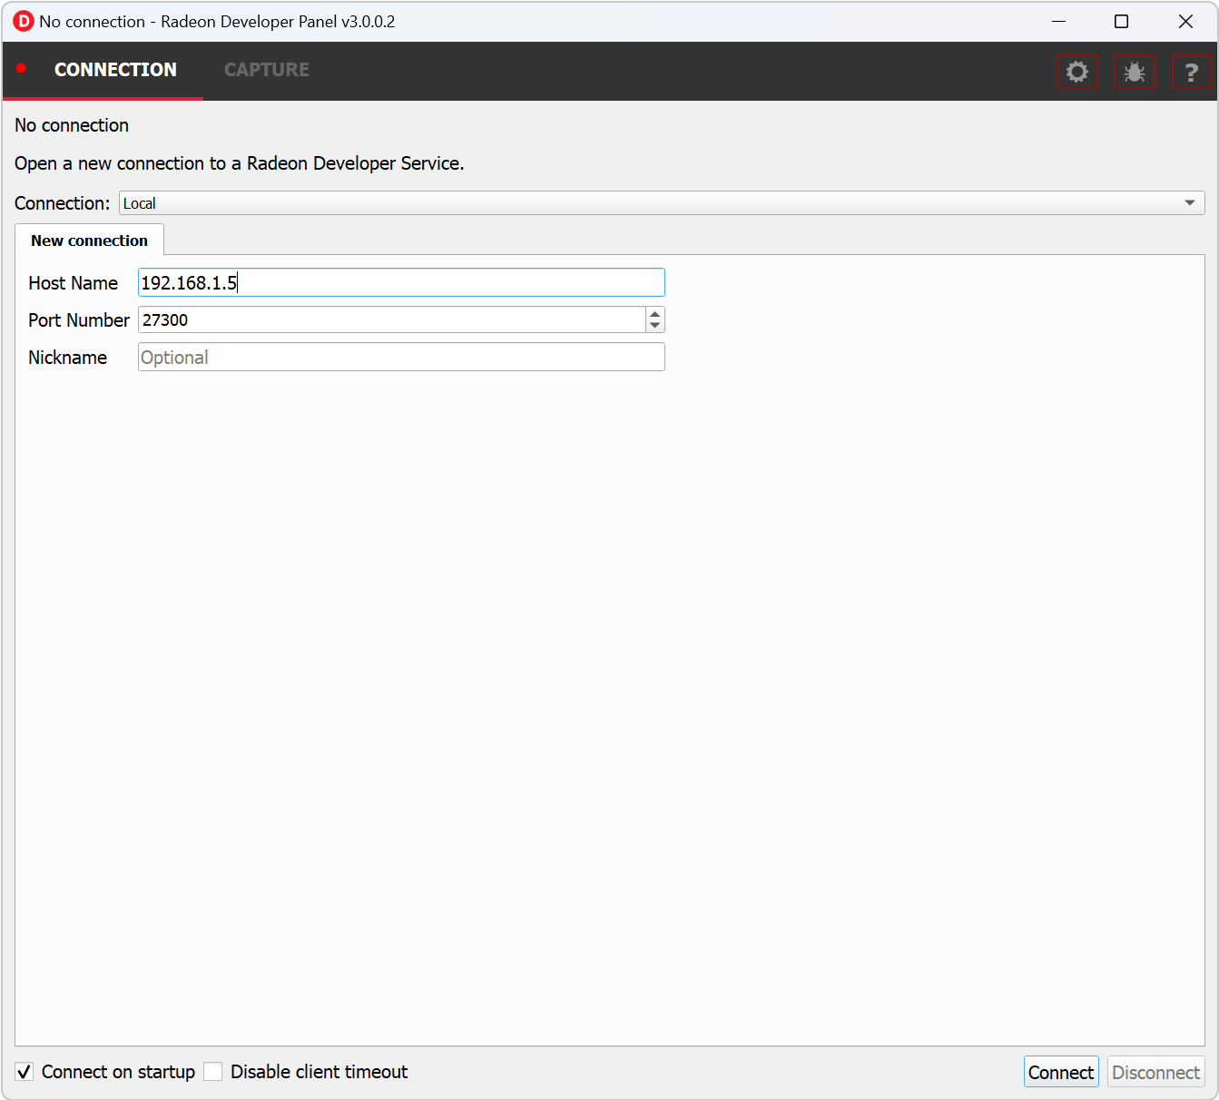Increase Port Number with the up arrow

pyautogui.click(x=654, y=314)
